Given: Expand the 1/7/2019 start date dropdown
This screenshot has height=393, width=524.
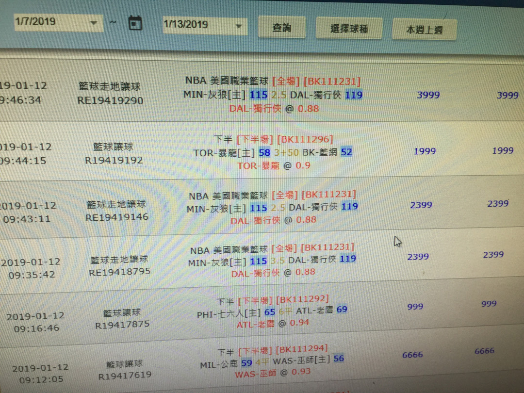Looking at the screenshot, I should click(x=94, y=23).
